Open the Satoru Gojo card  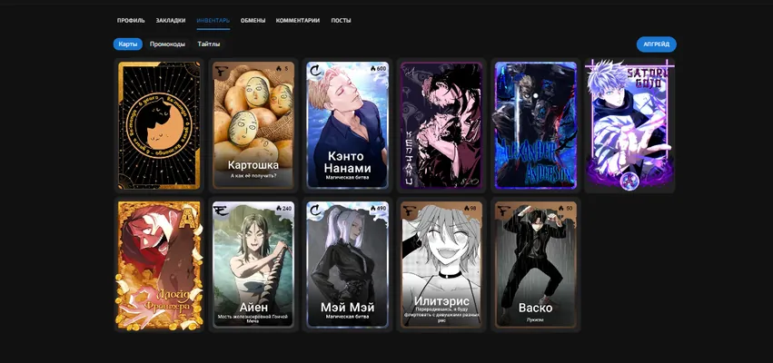[x=629, y=125]
